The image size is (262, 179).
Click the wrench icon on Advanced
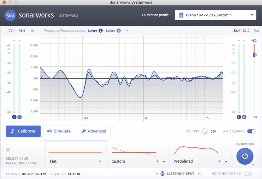84,131
